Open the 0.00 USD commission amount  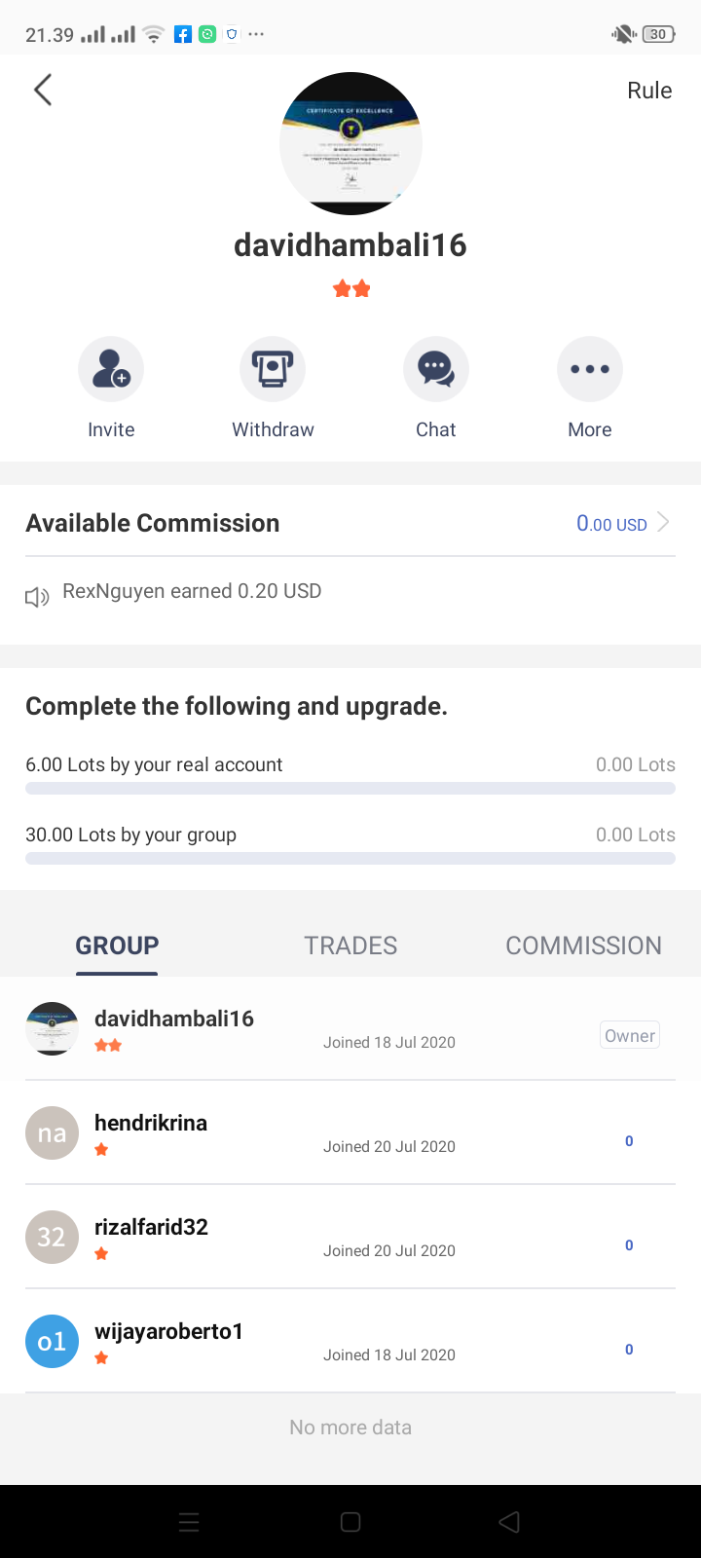pyautogui.click(x=611, y=524)
